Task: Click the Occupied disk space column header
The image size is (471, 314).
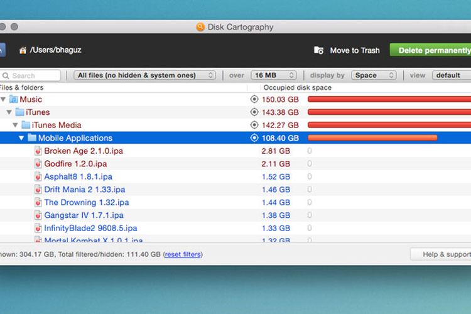Action: pyautogui.click(x=298, y=87)
